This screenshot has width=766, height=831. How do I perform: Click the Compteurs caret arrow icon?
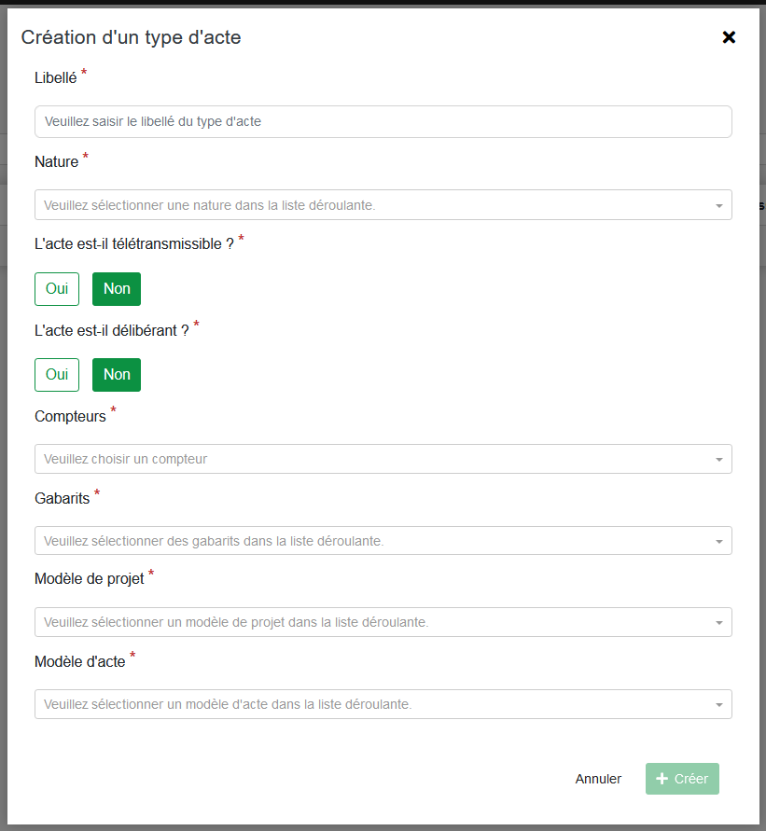click(718, 460)
